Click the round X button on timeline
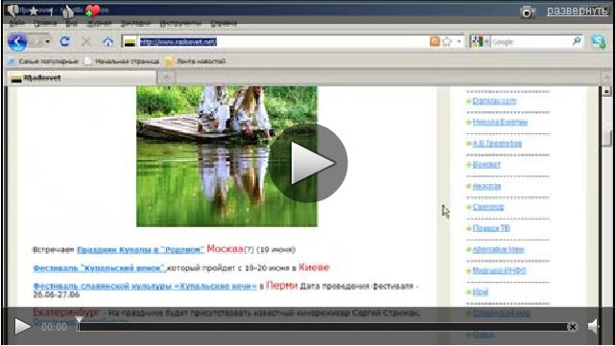615x346 pixels. click(573, 327)
